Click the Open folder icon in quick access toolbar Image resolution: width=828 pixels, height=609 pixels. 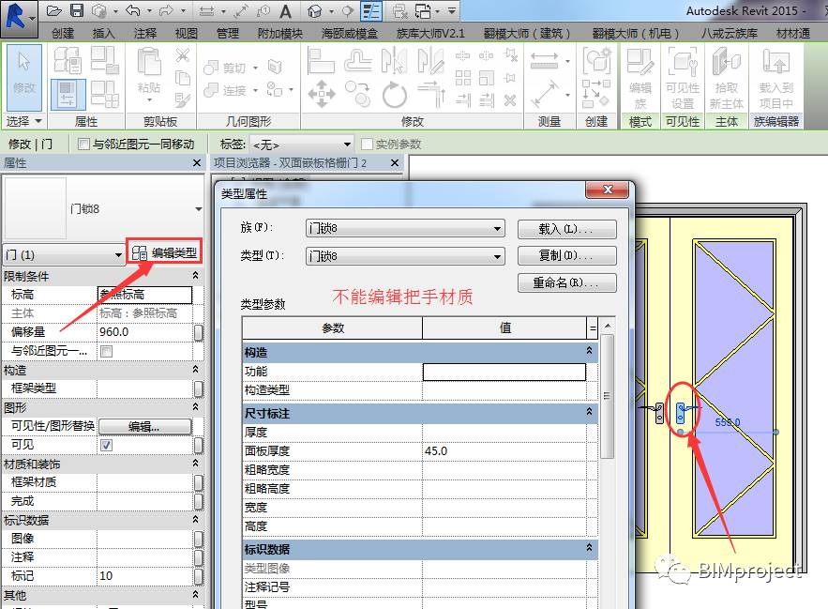coord(53,11)
